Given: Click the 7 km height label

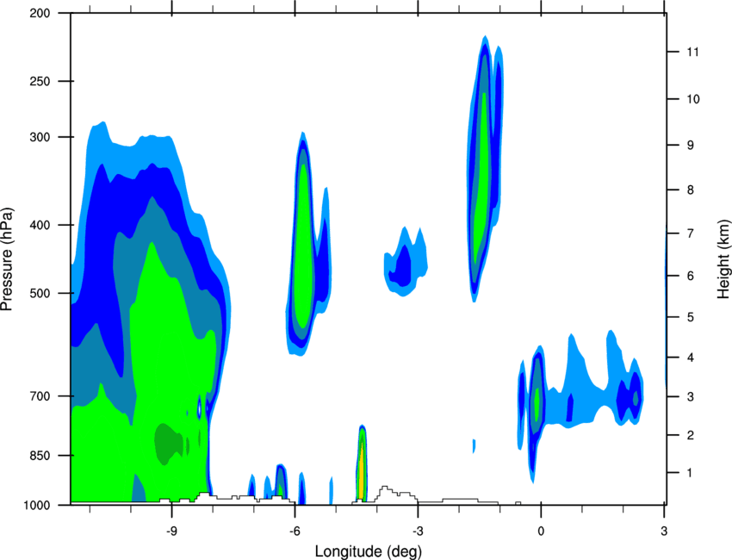Looking at the screenshot, I should (x=691, y=233).
